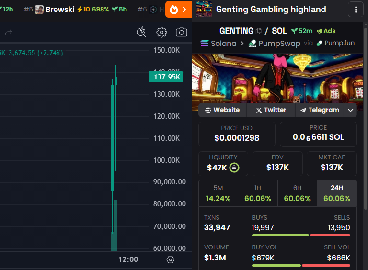This screenshot has height=270, width=368.
Task: Select the 5M timeframe tab
Action: pyautogui.click(x=218, y=193)
